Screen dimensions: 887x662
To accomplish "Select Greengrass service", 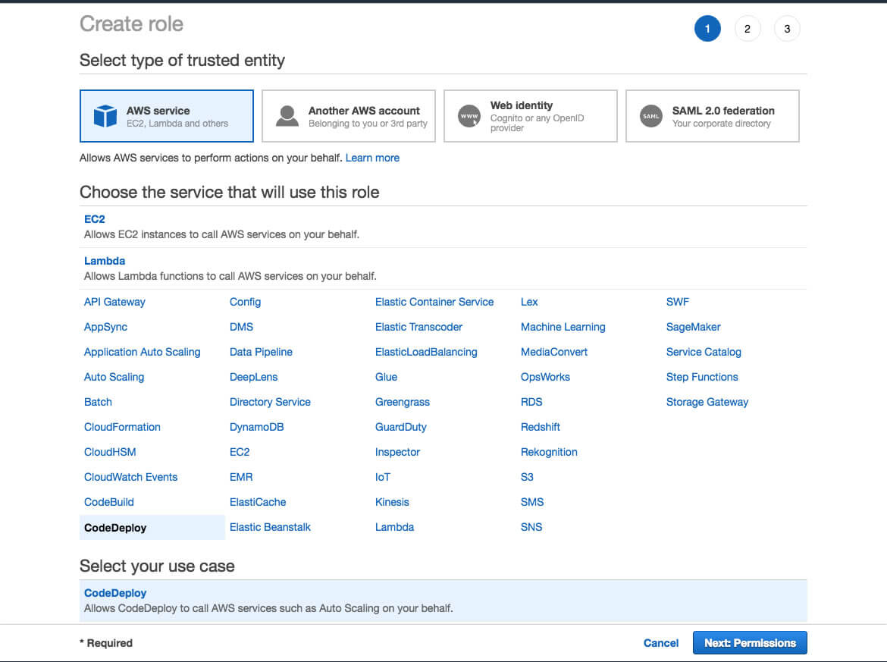I will [x=403, y=402].
